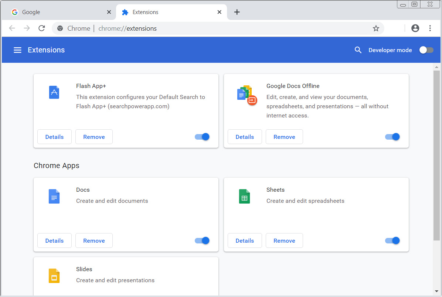The height and width of the screenshot is (297, 442).
Task: Disable the Sheets app toggle
Action: pyautogui.click(x=392, y=240)
